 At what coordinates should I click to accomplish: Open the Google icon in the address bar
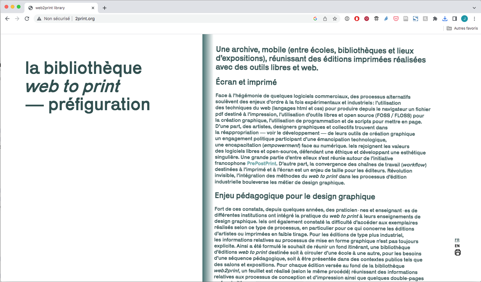[x=315, y=19]
